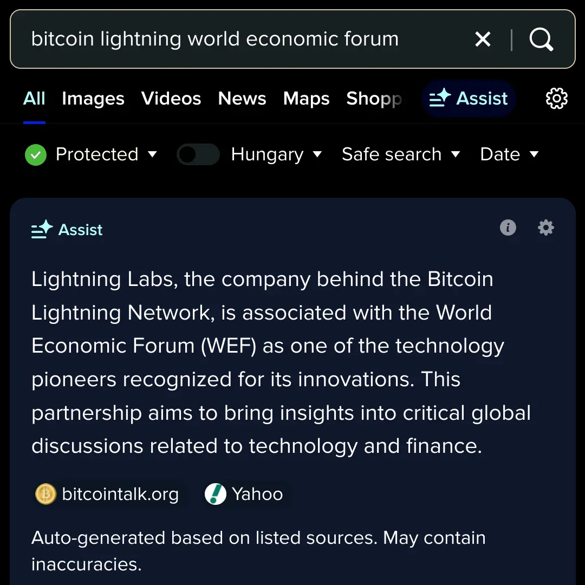
Task: Expand the Safe search dropdown
Action: coord(401,155)
